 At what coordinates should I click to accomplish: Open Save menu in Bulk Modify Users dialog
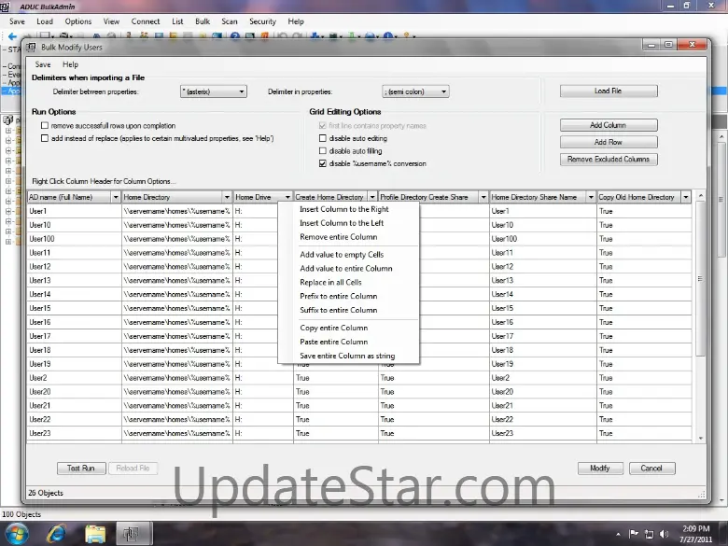tap(43, 64)
